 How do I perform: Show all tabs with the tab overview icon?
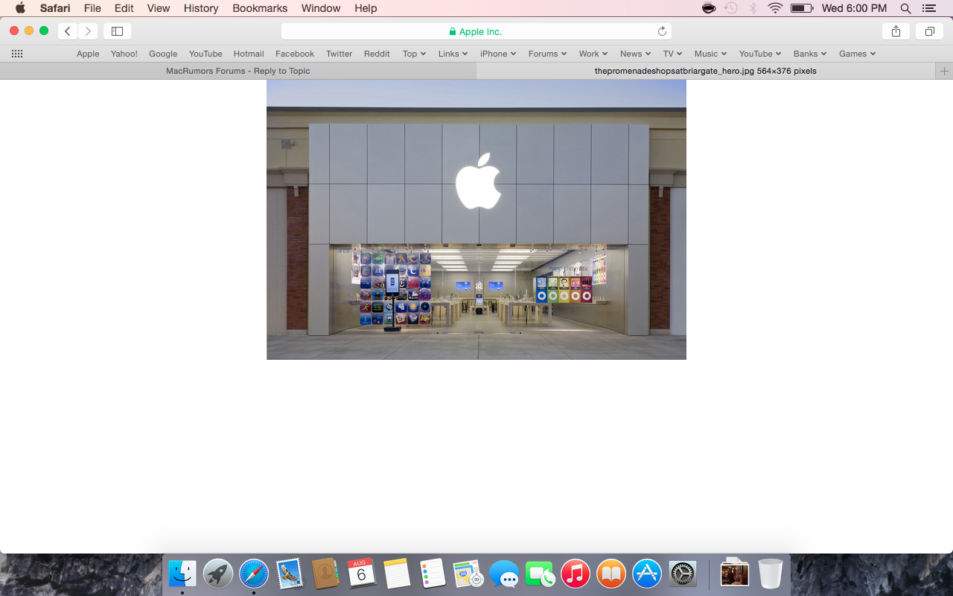click(x=930, y=31)
